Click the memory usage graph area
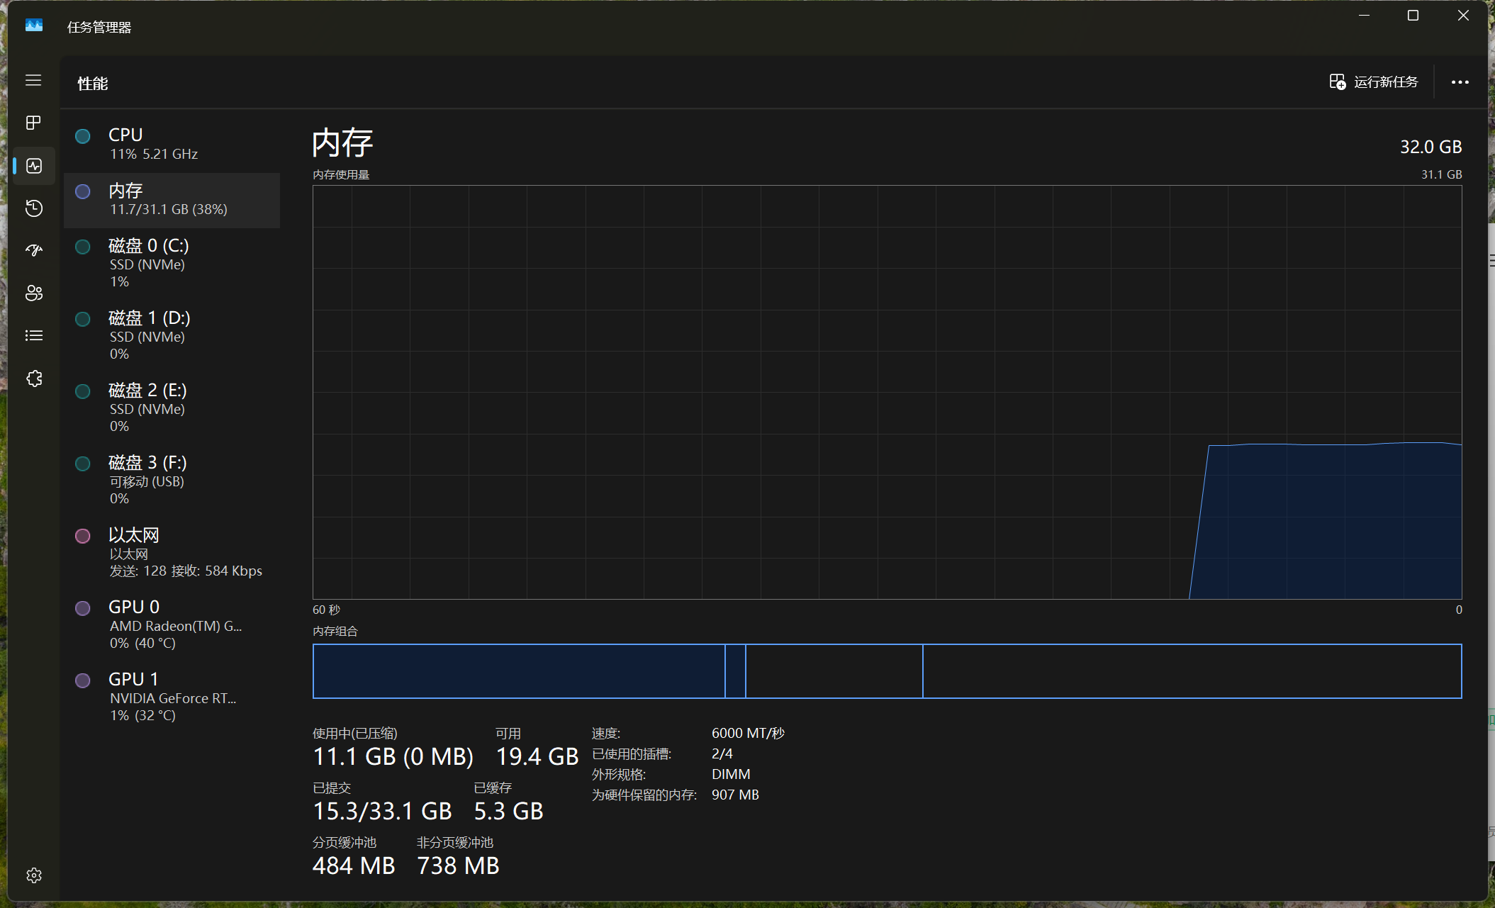The height and width of the screenshot is (908, 1495). click(x=887, y=392)
